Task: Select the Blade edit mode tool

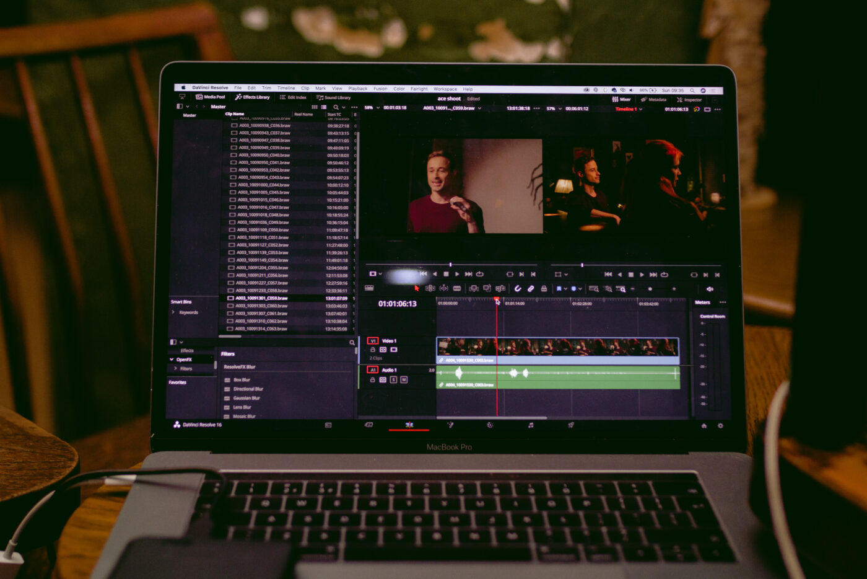Action: coord(457,288)
